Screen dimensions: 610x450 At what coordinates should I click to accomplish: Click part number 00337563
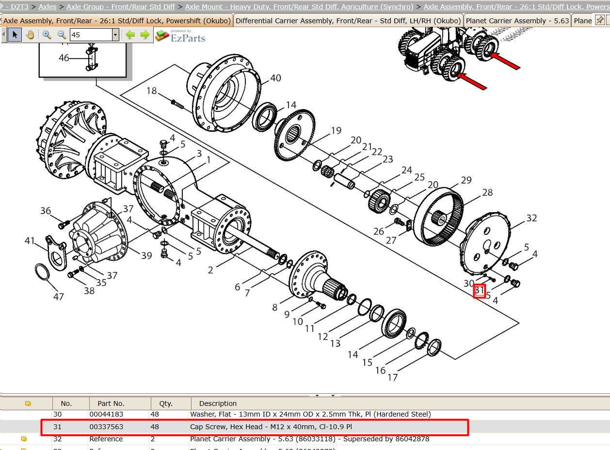pos(106,427)
